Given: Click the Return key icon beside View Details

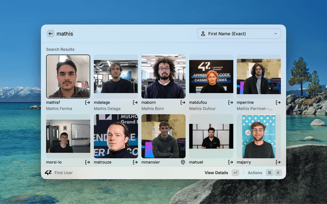Looking at the screenshot, I should [x=235, y=173].
